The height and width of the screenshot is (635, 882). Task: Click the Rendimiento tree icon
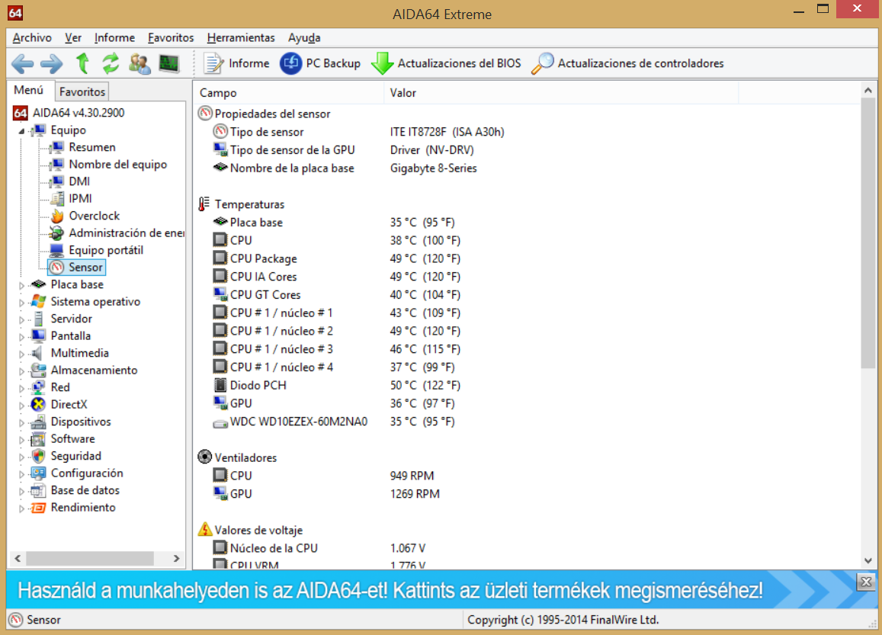[38, 508]
